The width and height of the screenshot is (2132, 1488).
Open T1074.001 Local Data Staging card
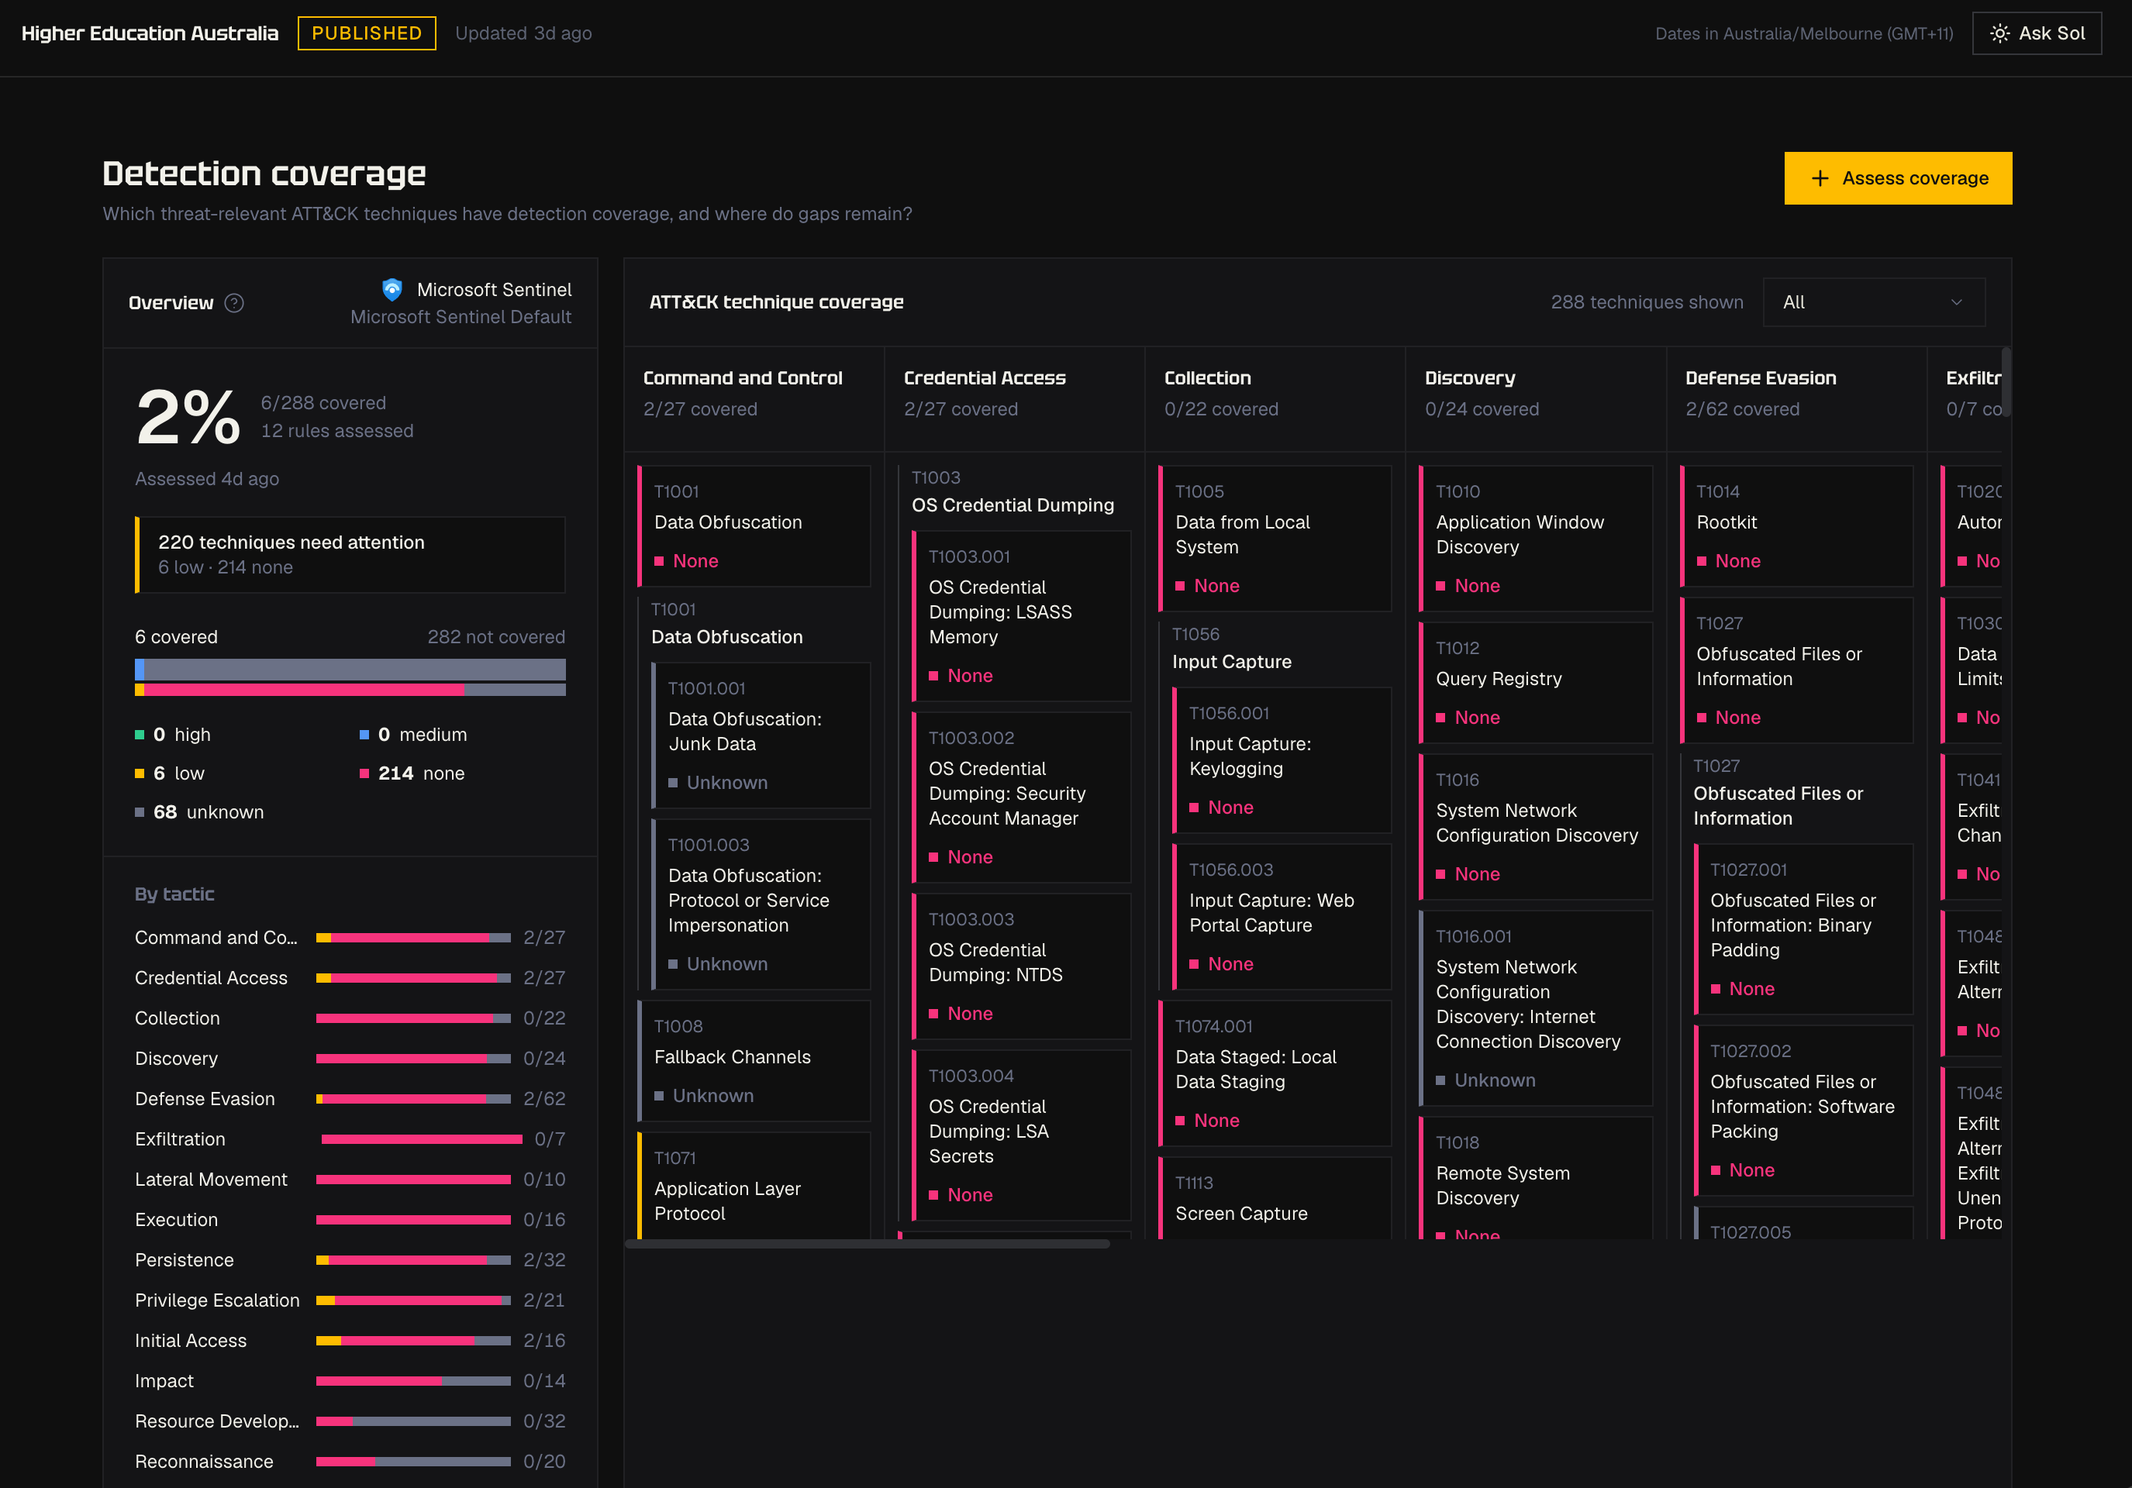click(1275, 1073)
